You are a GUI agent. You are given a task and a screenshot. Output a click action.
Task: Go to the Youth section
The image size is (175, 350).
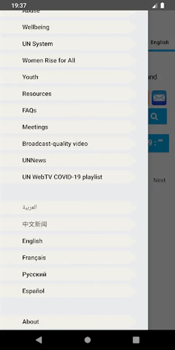coord(68,77)
